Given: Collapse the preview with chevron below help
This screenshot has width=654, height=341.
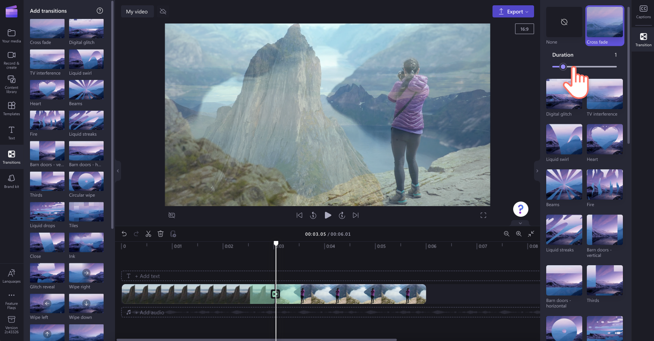Looking at the screenshot, I should click(520, 223).
